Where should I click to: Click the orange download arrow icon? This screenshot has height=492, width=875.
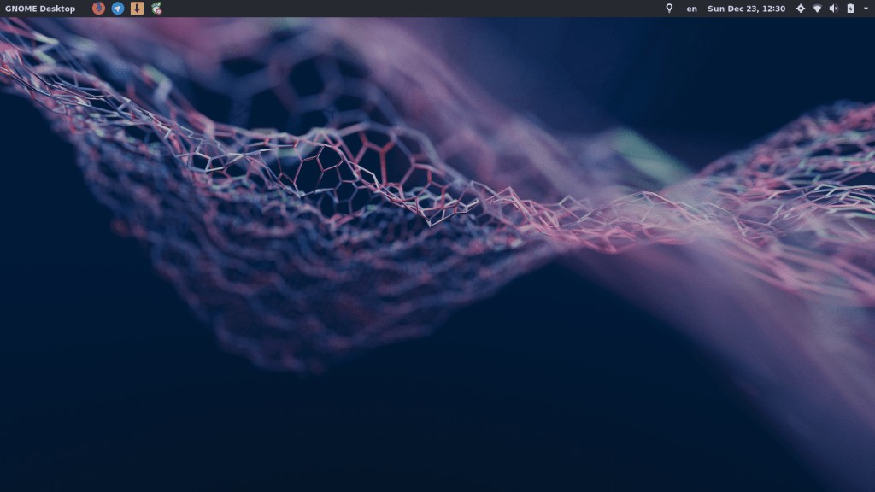point(137,9)
